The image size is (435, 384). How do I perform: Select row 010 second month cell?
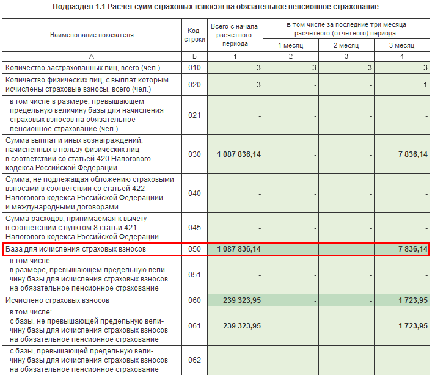pyautogui.click(x=346, y=68)
